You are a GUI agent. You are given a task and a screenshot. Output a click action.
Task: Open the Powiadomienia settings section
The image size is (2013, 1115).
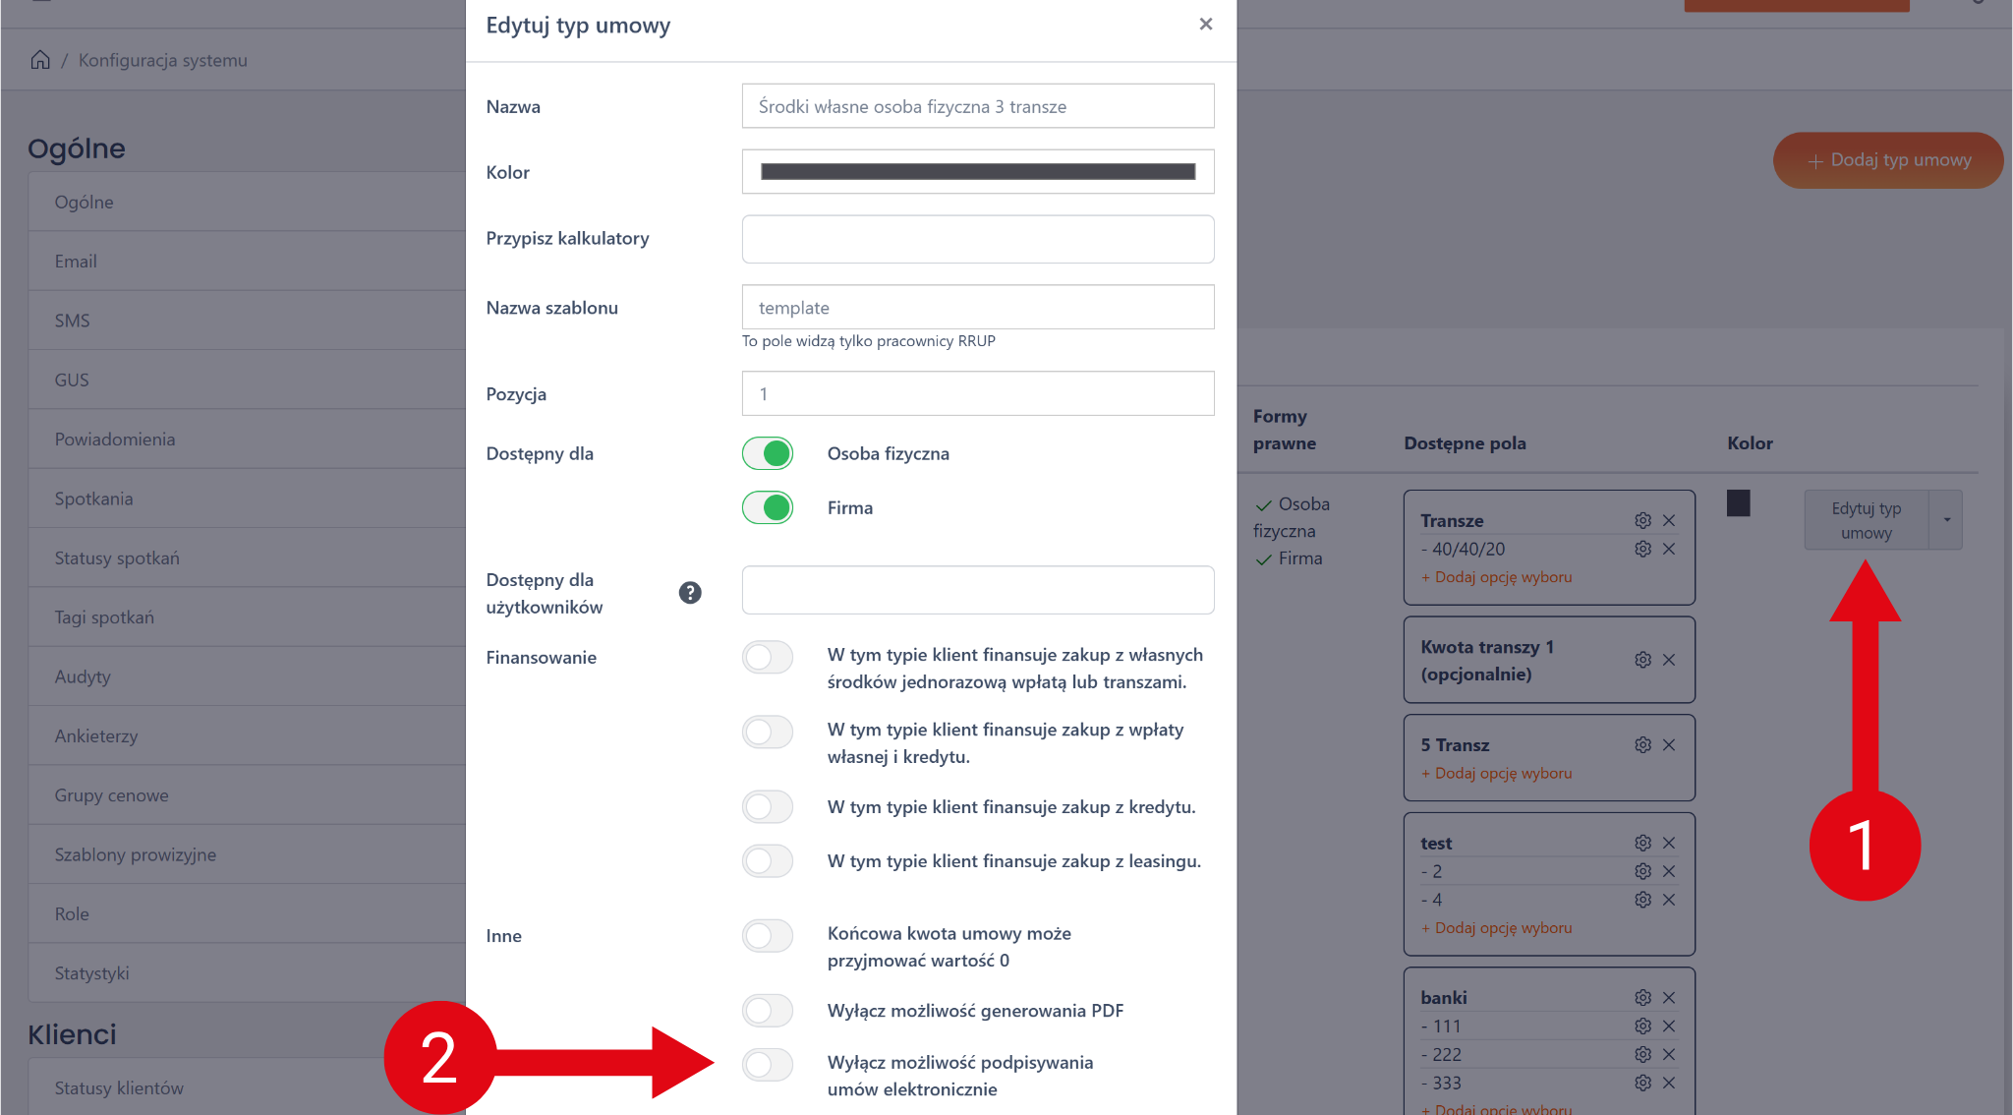[115, 440]
